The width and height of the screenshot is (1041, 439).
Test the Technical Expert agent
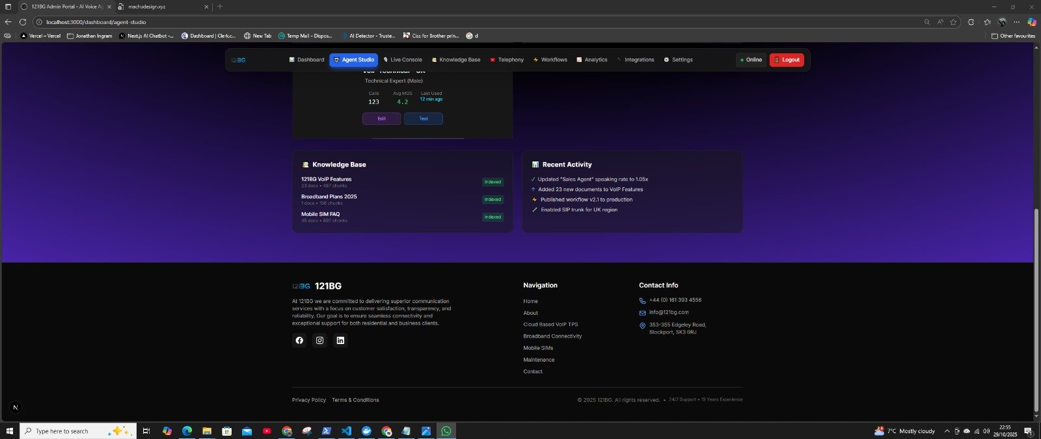tap(424, 118)
